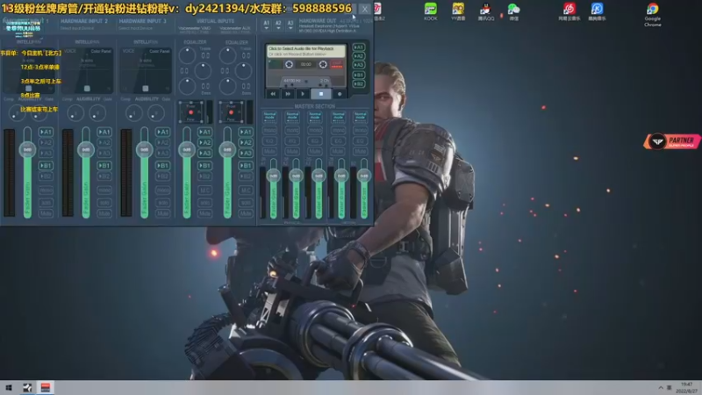Screen dimensions: 702x395
Task: Click first master bus fader knob
Action: tap(273, 176)
